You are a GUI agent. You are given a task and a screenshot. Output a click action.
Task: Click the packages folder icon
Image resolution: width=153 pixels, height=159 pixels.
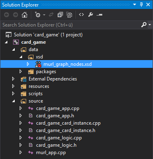[31, 72]
